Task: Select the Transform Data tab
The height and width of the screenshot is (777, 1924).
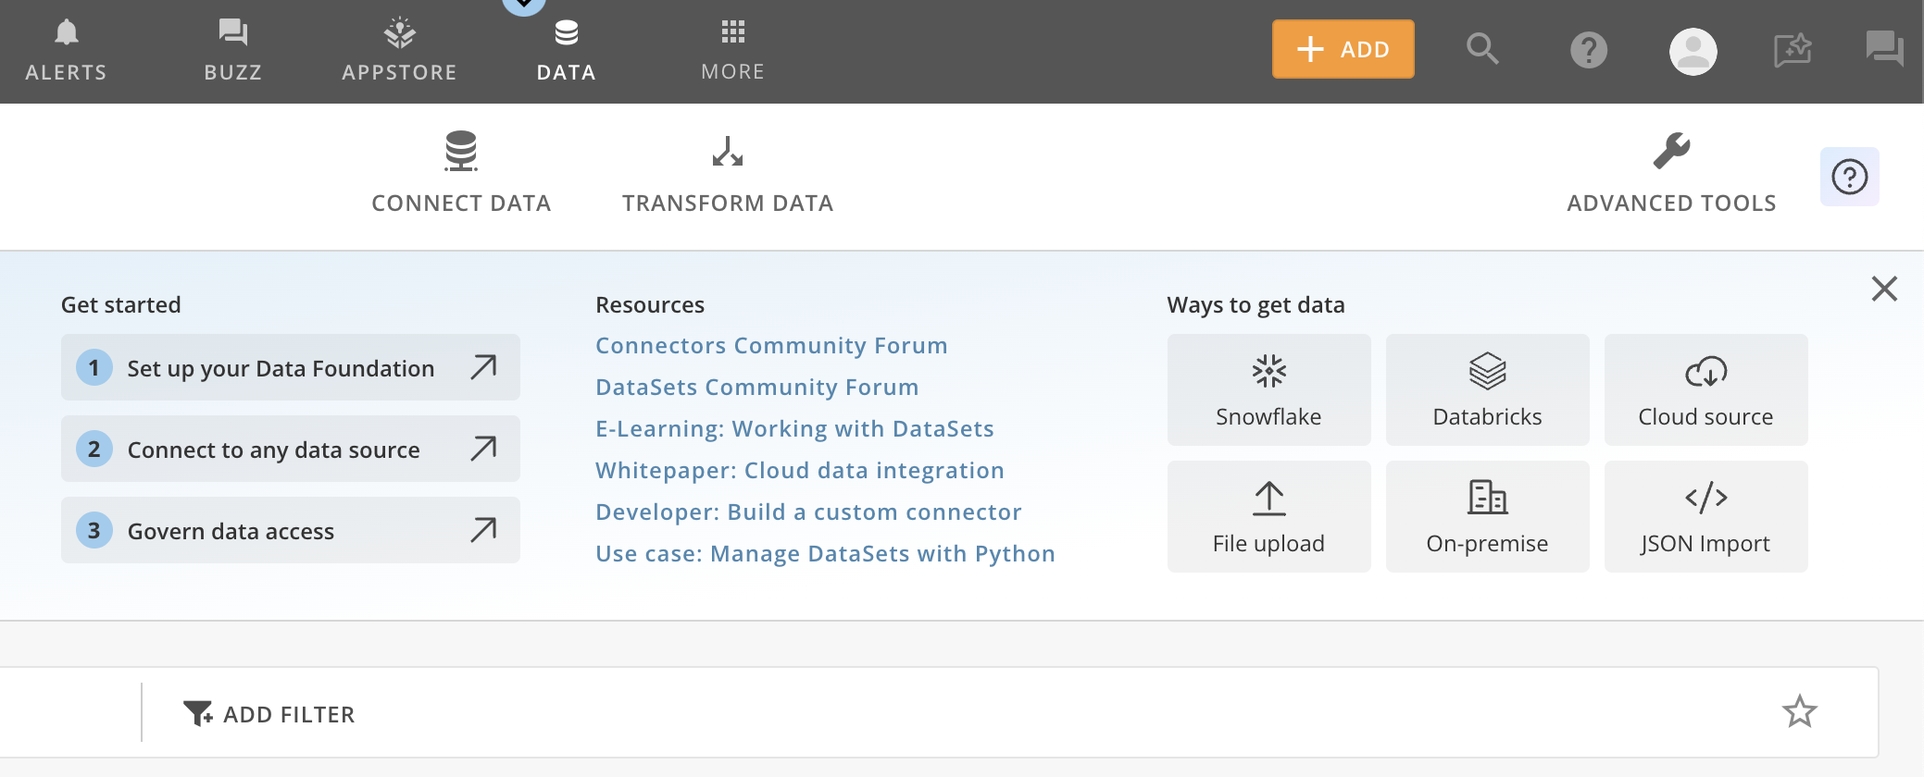Action: [728, 173]
